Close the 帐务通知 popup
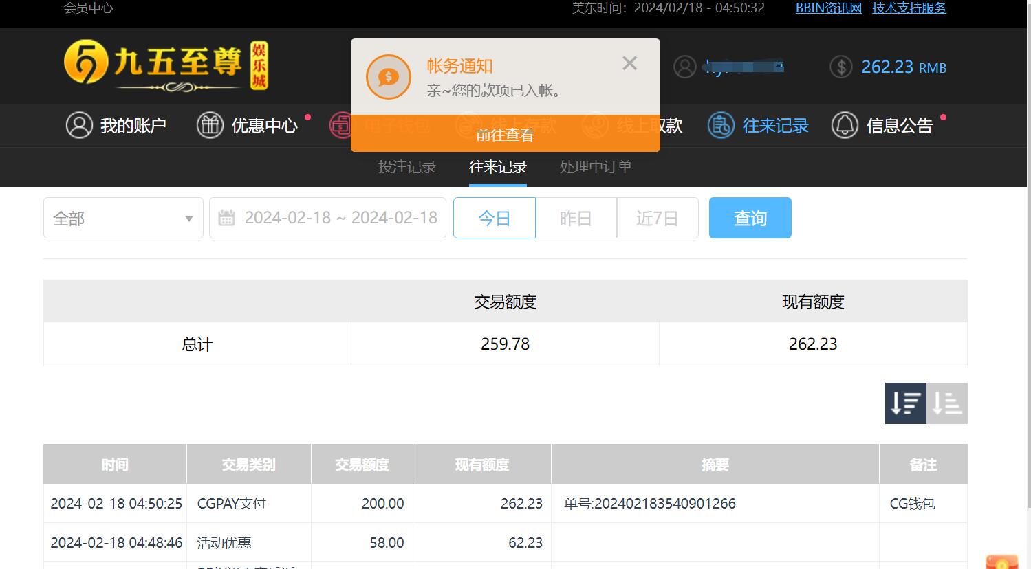This screenshot has width=1031, height=569. tap(629, 63)
